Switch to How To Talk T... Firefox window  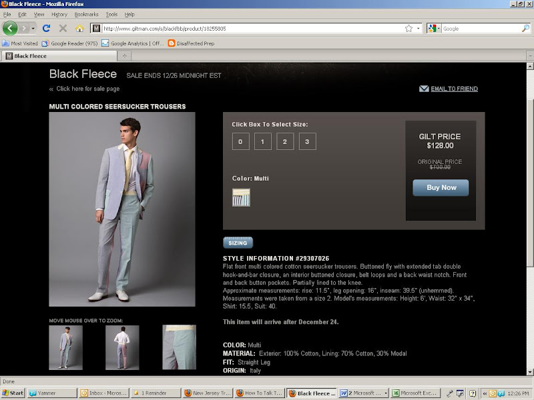coord(260,393)
